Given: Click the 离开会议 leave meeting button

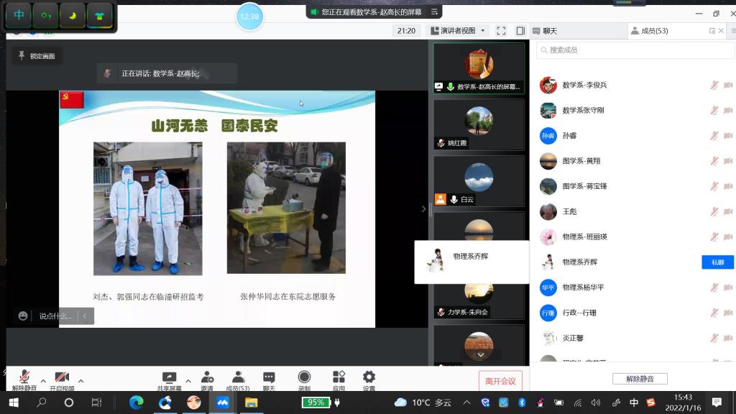Looking at the screenshot, I should pyautogui.click(x=500, y=381).
